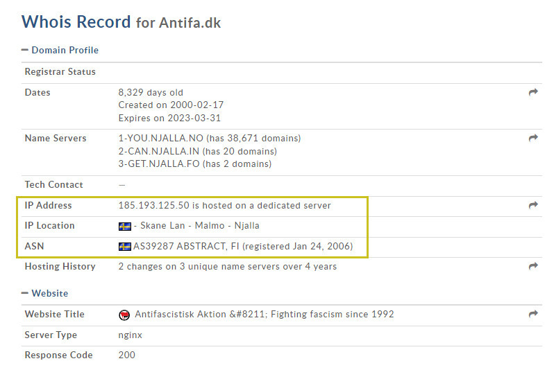Click the 'Dates' row label

[37, 92]
